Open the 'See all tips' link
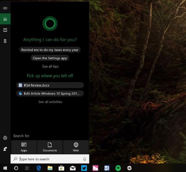 pyautogui.click(x=50, y=66)
